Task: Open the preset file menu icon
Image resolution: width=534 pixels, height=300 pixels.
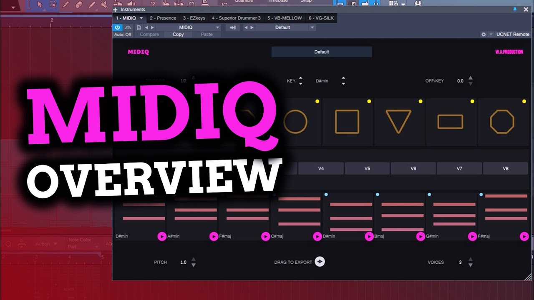Action: [139, 27]
